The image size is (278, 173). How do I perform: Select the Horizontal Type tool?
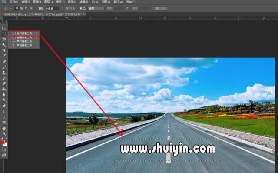[4, 111]
